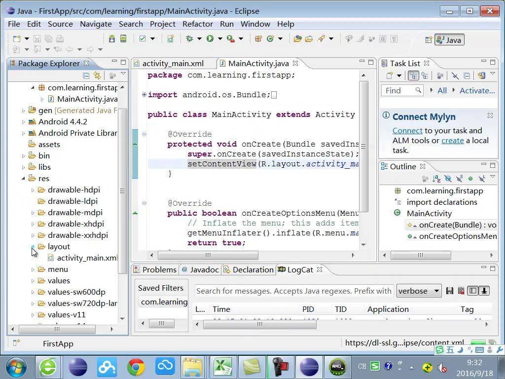The image size is (505, 379).
Task: Toggle LogCat saved filters view display
Action: tap(472, 291)
